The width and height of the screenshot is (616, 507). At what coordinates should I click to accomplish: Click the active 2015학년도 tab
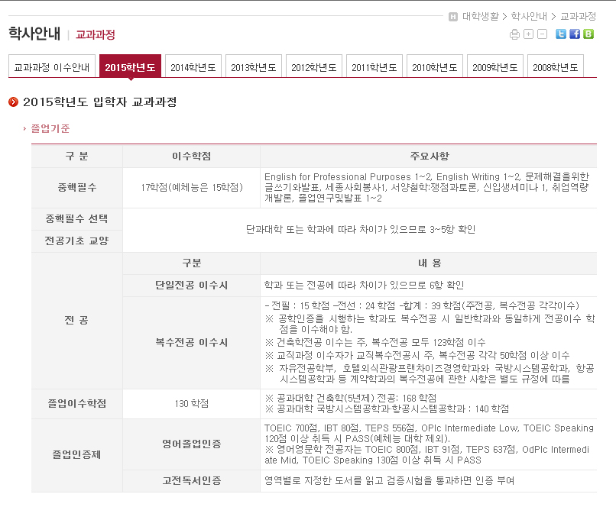pos(129,66)
